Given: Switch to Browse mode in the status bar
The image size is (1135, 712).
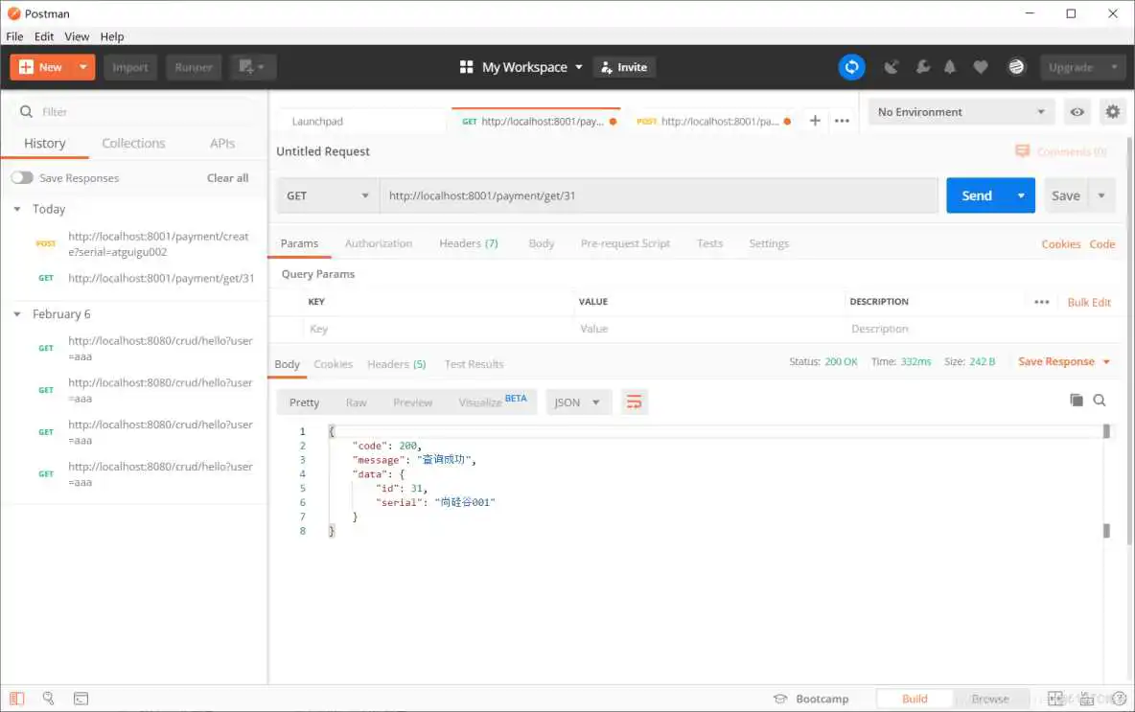Looking at the screenshot, I should 991,699.
